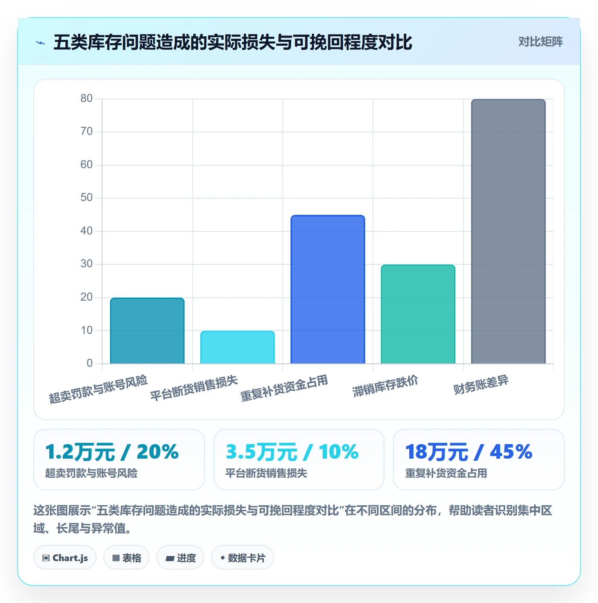The image size is (598, 603).
Task: Click the 数据卡片 tag chip
Action: [243, 558]
